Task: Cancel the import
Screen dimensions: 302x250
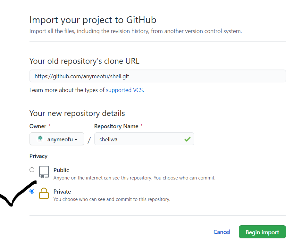Action: point(222,232)
